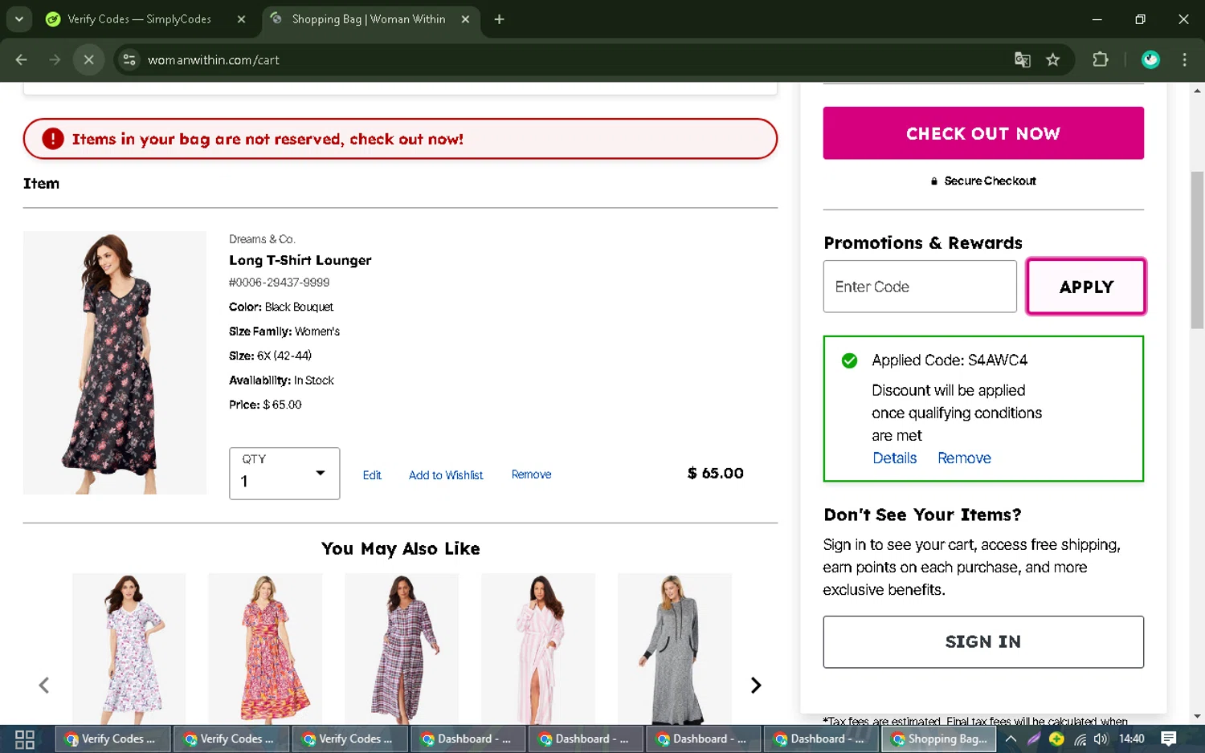The width and height of the screenshot is (1205, 753).
Task: Click the Long T-Shirt Lounger product image
Action: (x=115, y=363)
